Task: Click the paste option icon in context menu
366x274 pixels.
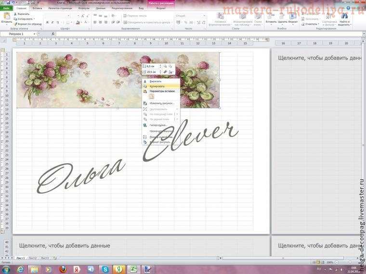Action: point(152,97)
